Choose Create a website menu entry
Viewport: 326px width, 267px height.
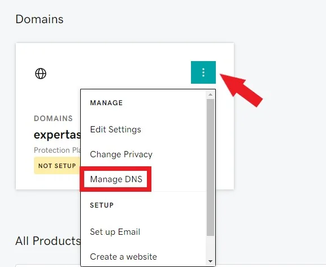click(123, 257)
